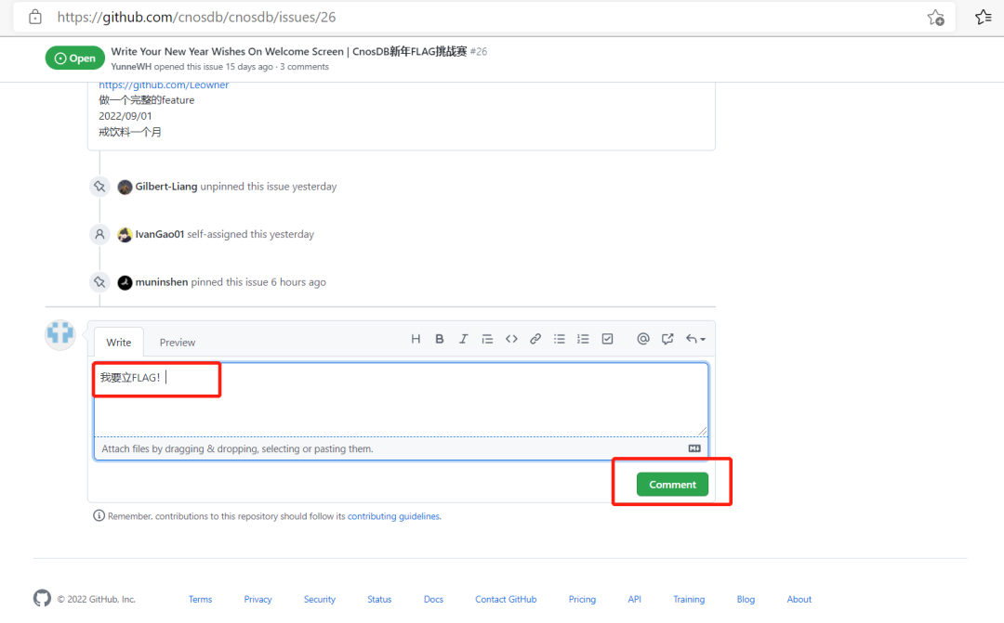Screen dimensions: 1004x623
Task: Mention a user with the @ icon
Action: click(x=643, y=339)
